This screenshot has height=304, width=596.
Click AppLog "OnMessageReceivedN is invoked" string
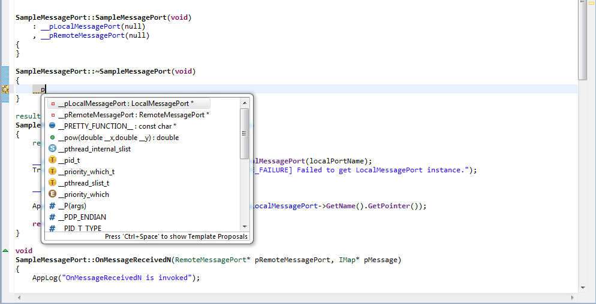127,278
